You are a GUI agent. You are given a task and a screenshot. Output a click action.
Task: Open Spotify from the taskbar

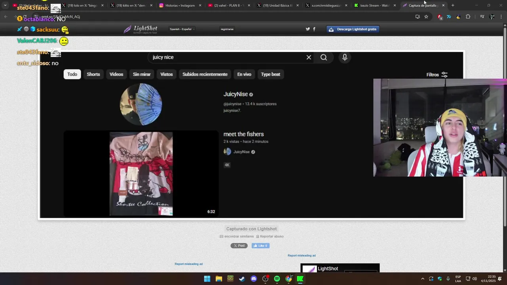(277, 279)
